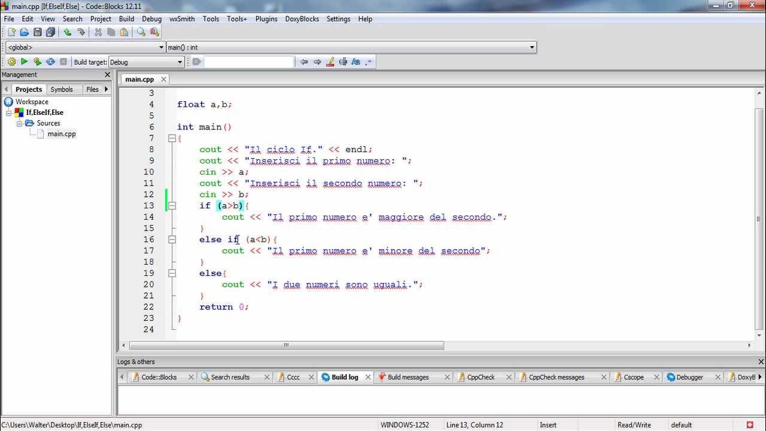Image resolution: width=766 pixels, height=431 pixels.
Task: Switch to the Files tab in Management
Action: (92, 89)
